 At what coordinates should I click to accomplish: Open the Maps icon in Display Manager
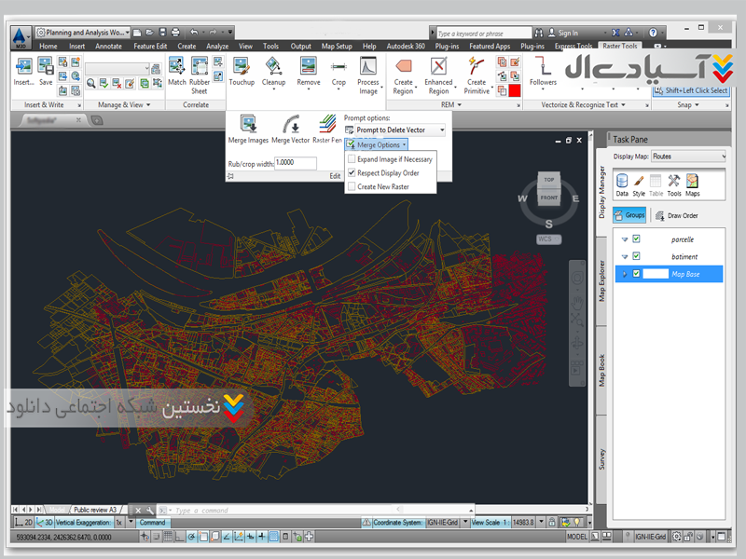point(693,181)
